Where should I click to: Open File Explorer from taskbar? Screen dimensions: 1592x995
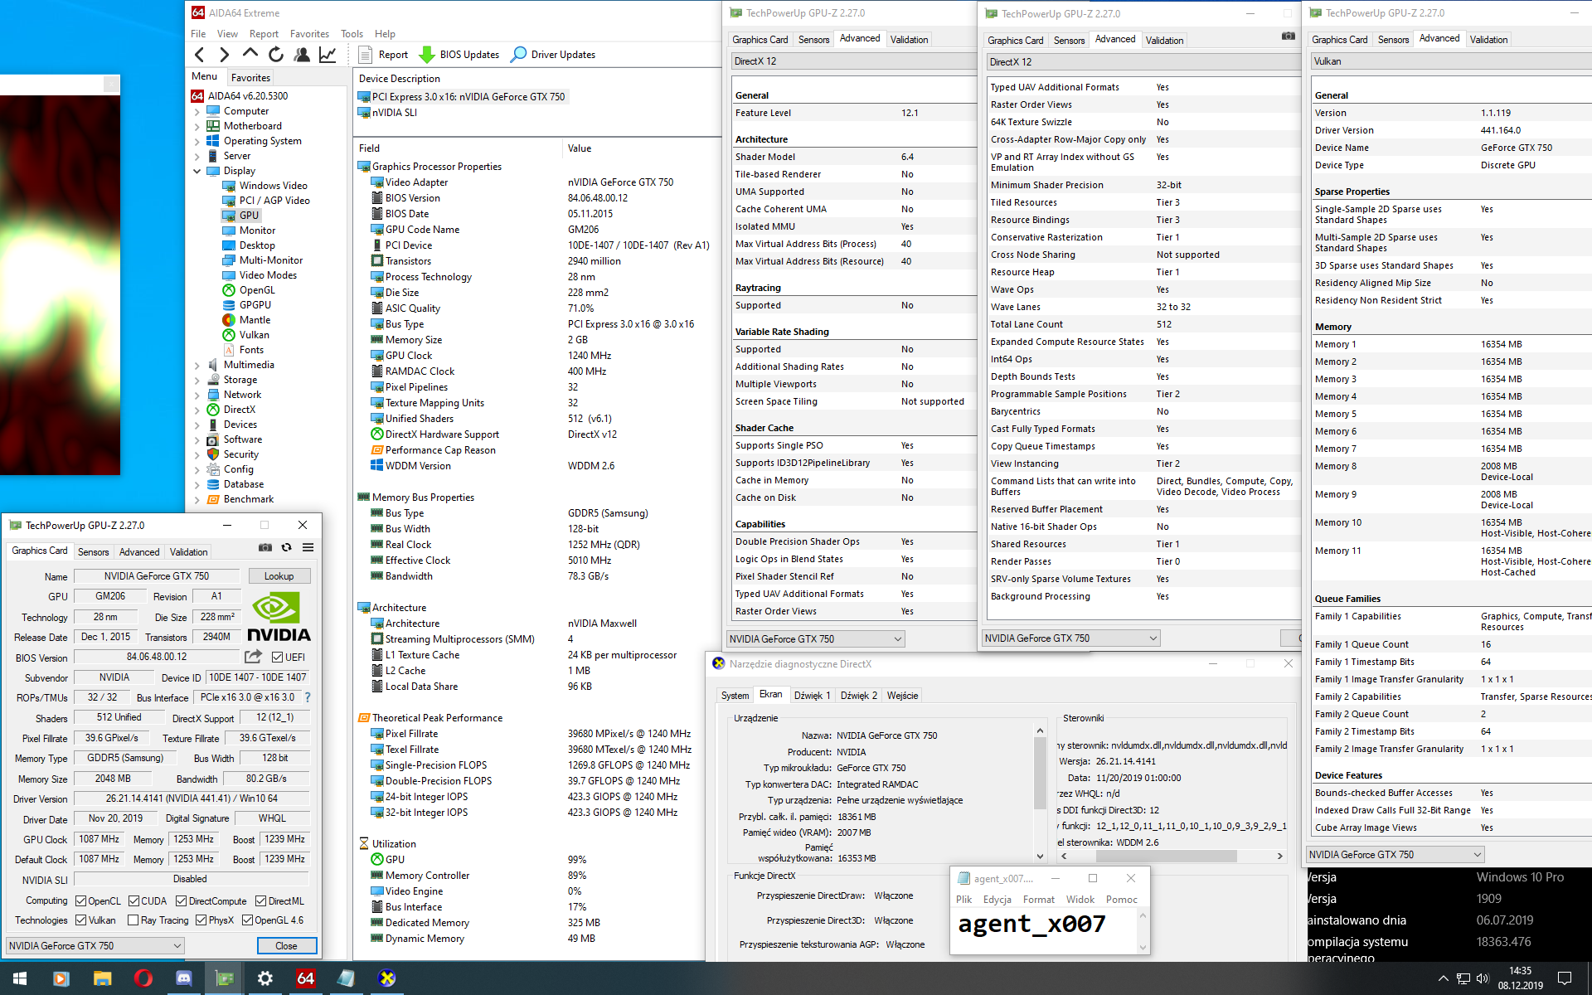coord(102,978)
